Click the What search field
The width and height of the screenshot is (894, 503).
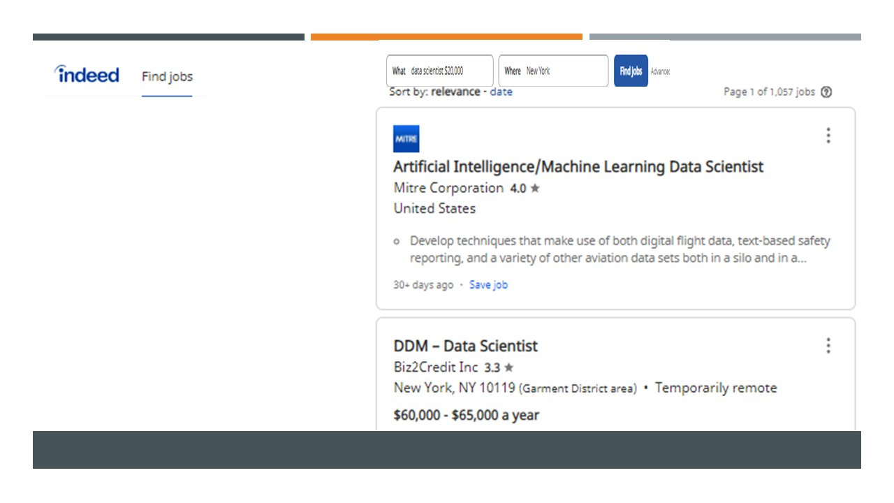pyautogui.click(x=440, y=71)
